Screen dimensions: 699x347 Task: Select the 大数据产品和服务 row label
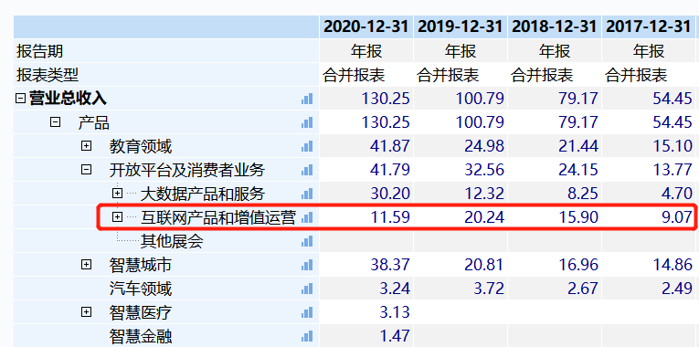(203, 194)
